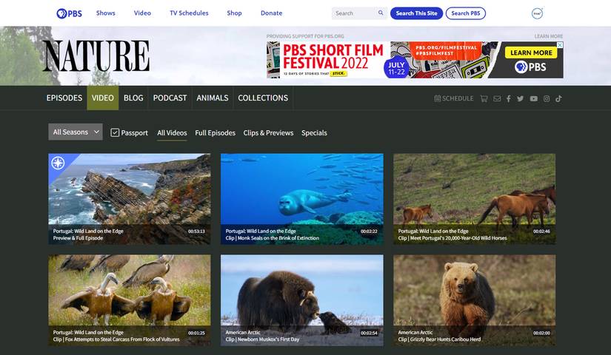Image resolution: width=611 pixels, height=355 pixels.
Task: Open the Twitter icon
Action: 520,98
